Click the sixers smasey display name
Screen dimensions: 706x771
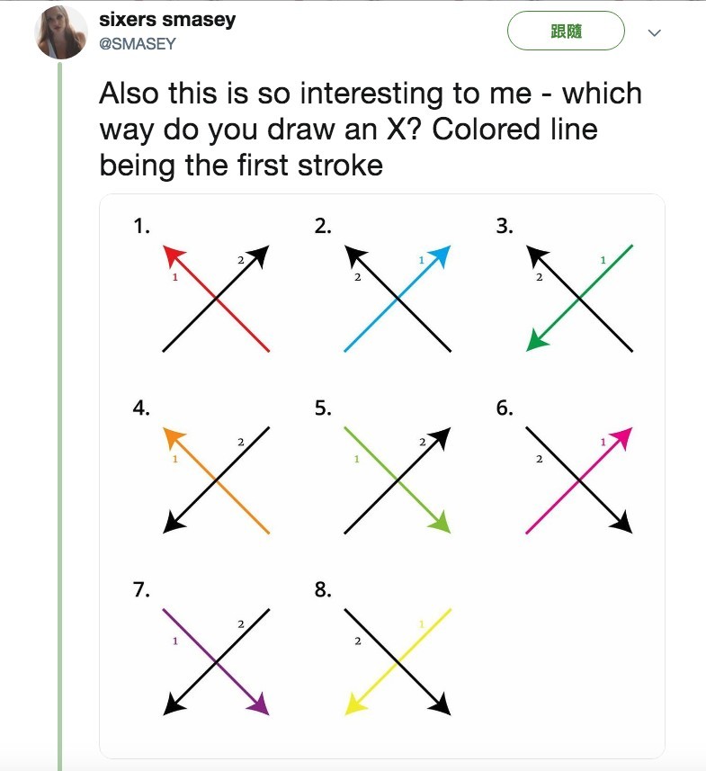click(x=166, y=20)
